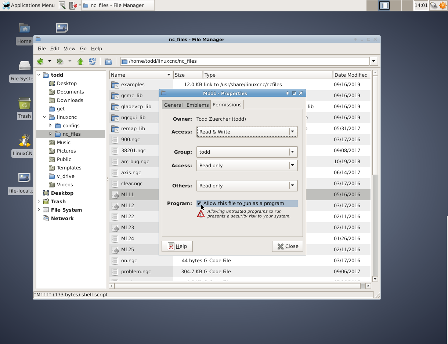The image size is (448, 344).
Task: Click the notification icon in system tray
Action: pos(434,5)
